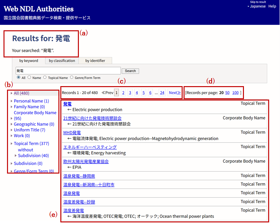The width and height of the screenshot is (280, 223).
Task: Choose the Topical Name radio option
Action: coord(45,77)
